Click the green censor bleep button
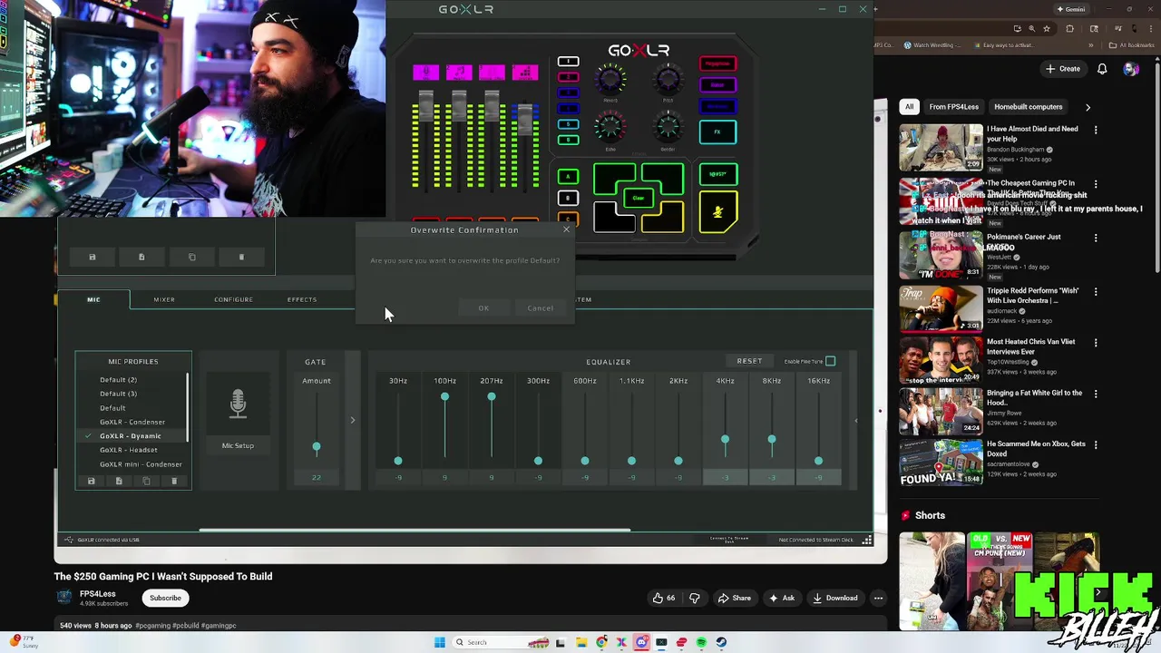Viewport: 1161px width, 653px height. tap(717, 174)
